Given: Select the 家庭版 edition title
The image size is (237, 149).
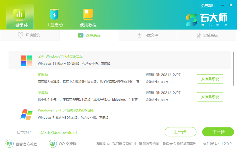Looking at the screenshot, I should (43, 74).
